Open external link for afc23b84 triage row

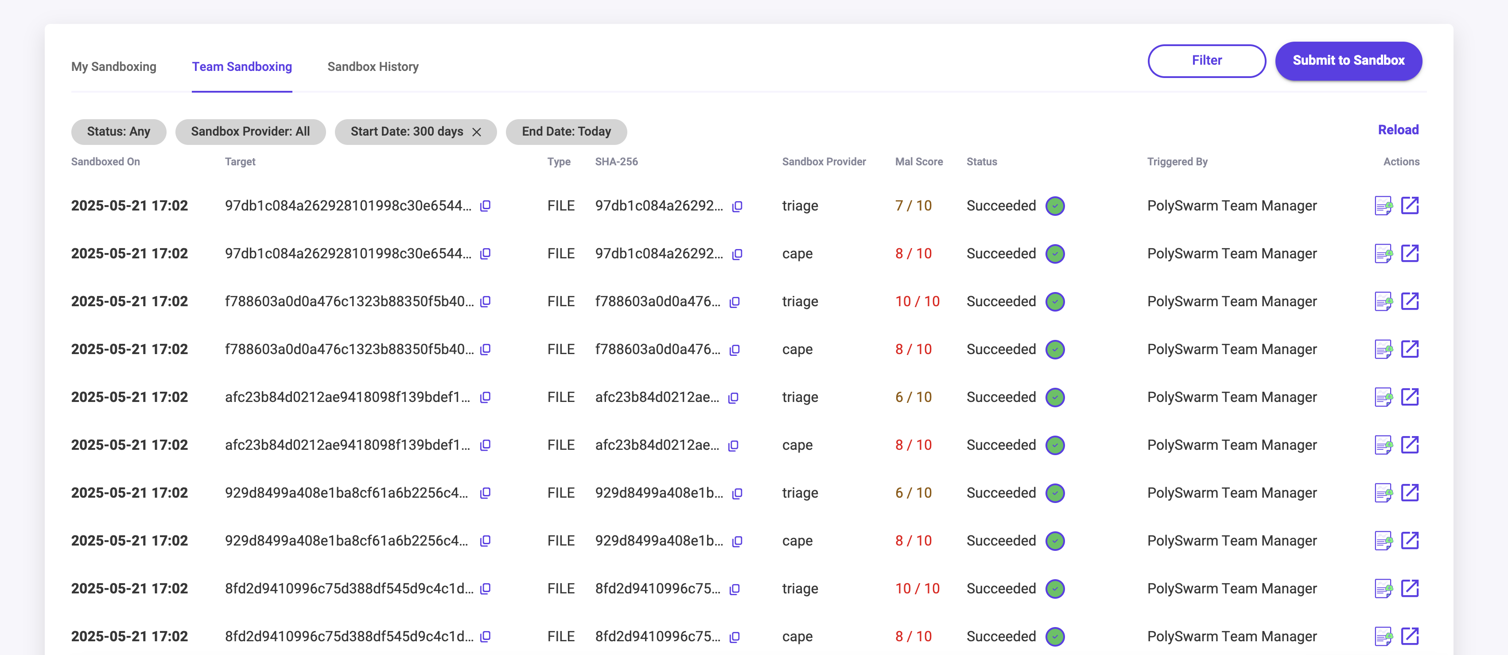tap(1409, 397)
